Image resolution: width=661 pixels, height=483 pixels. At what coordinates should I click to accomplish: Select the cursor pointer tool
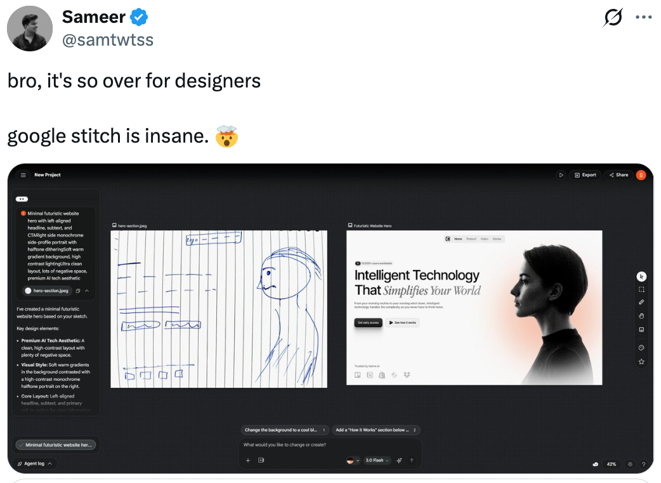point(641,276)
